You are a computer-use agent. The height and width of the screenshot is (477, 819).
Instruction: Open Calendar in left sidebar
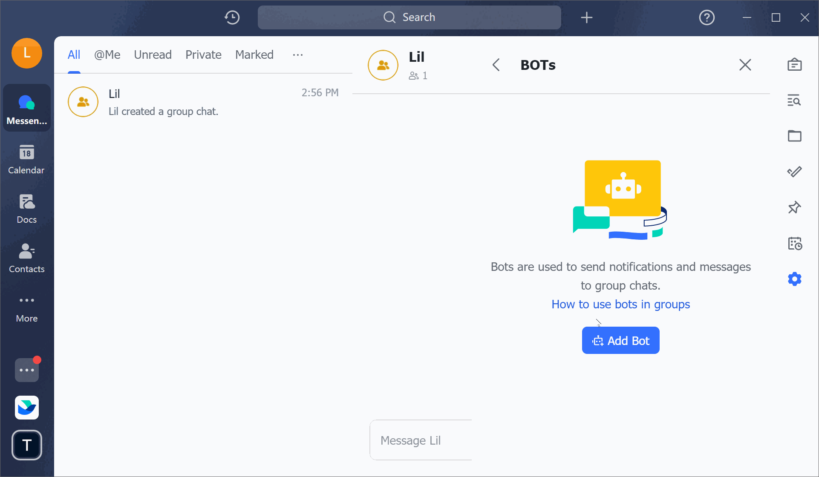[x=26, y=159]
